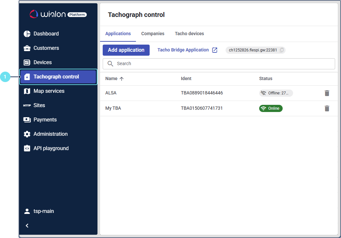
Task: Click the Map services map icon
Action: click(x=27, y=91)
